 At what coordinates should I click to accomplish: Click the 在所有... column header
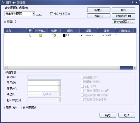click(40, 31)
